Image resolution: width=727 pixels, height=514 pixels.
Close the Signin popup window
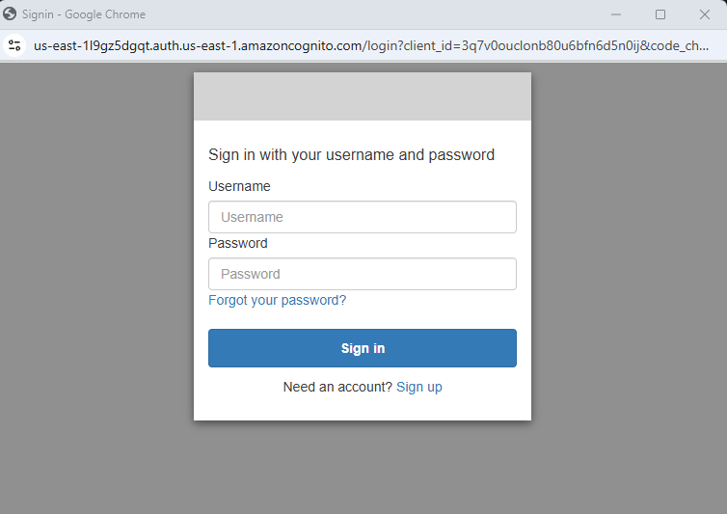pos(705,14)
